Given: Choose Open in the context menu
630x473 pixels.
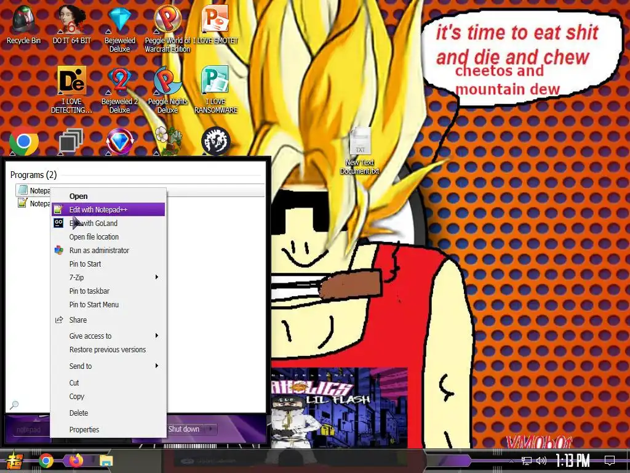Looking at the screenshot, I should tap(108, 196).
